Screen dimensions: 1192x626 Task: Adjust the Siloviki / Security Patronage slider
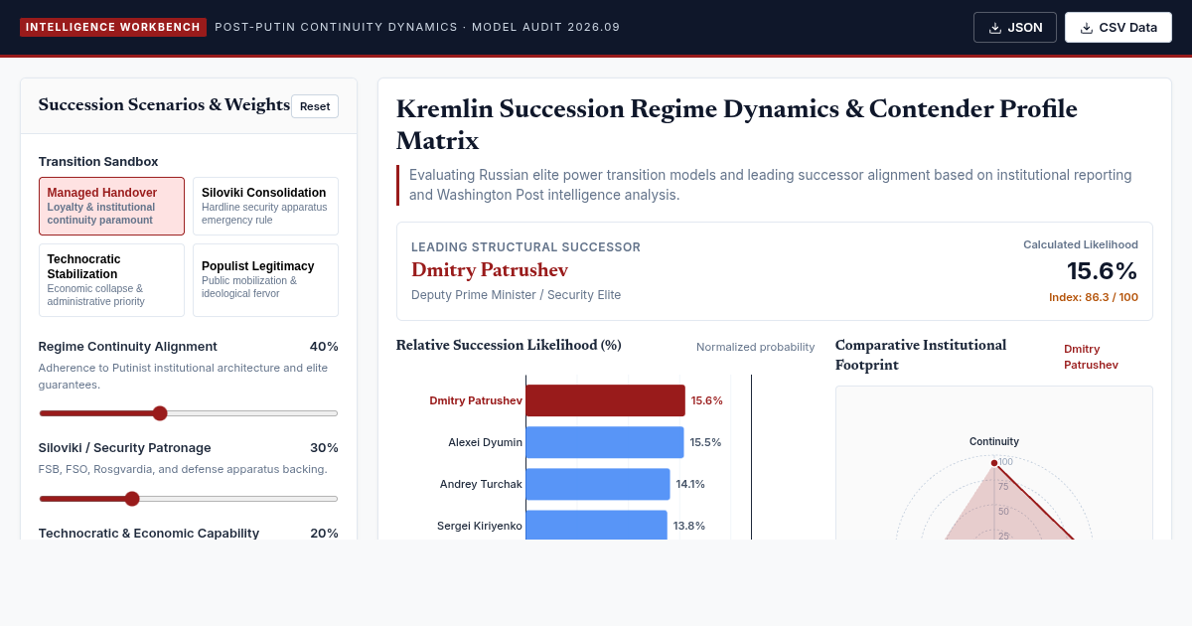click(x=189, y=499)
